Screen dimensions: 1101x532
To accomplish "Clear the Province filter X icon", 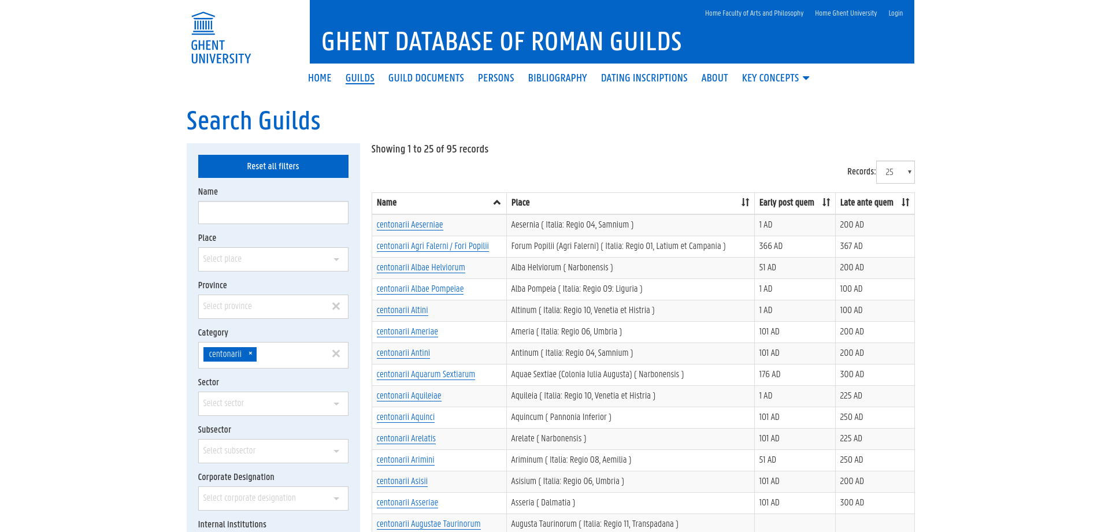I will tap(336, 306).
